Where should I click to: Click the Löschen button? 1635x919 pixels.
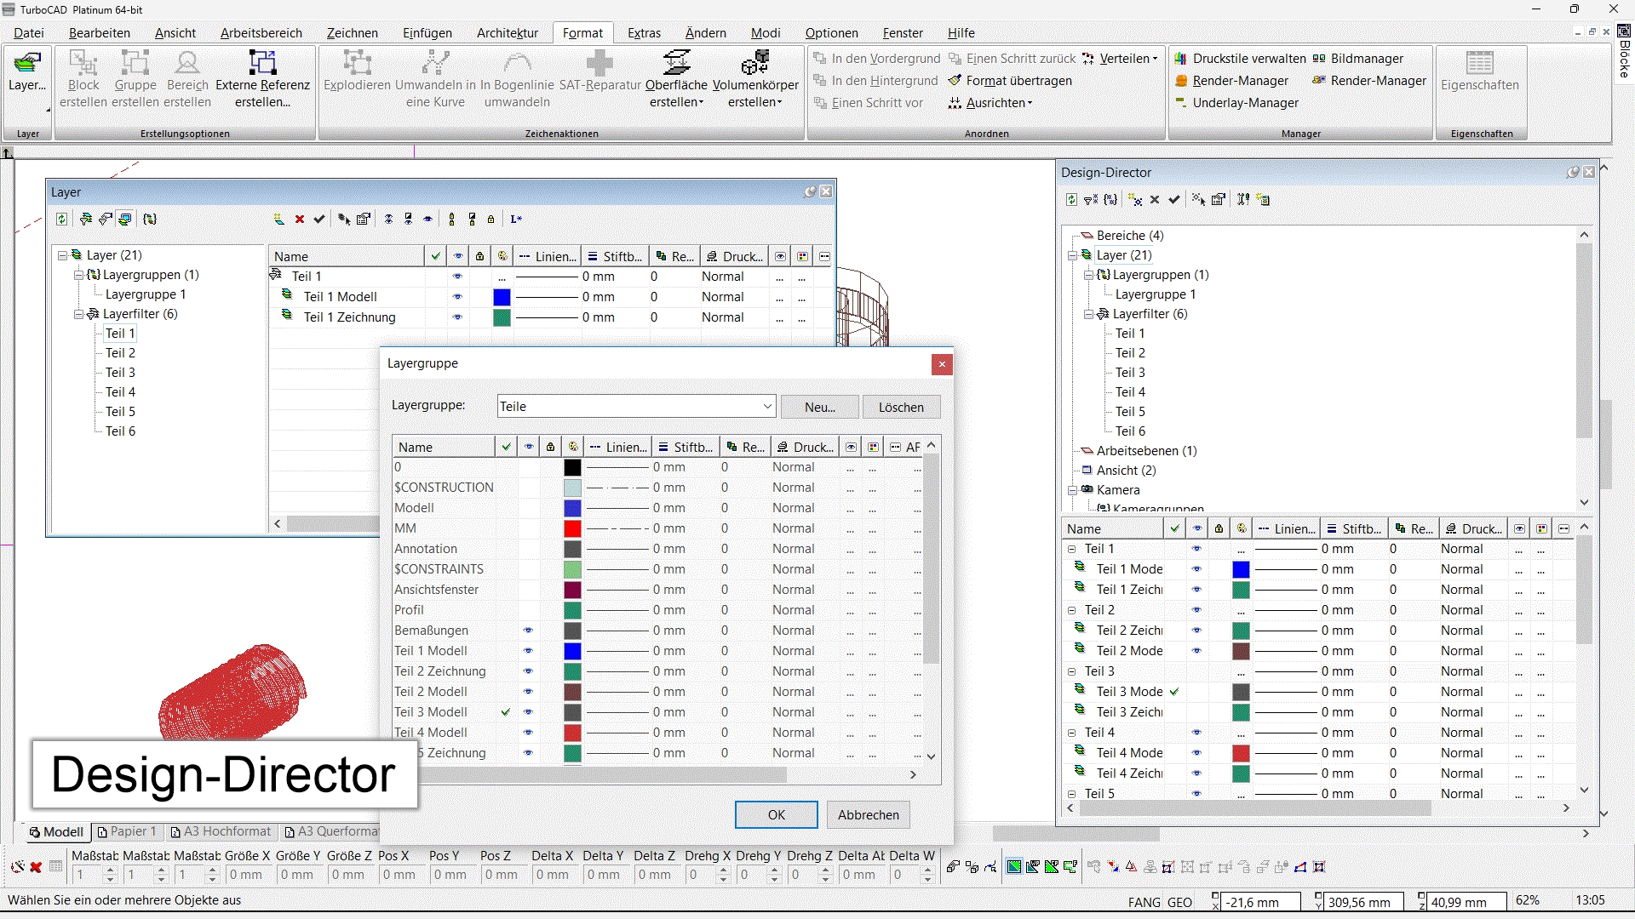pos(901,408)
